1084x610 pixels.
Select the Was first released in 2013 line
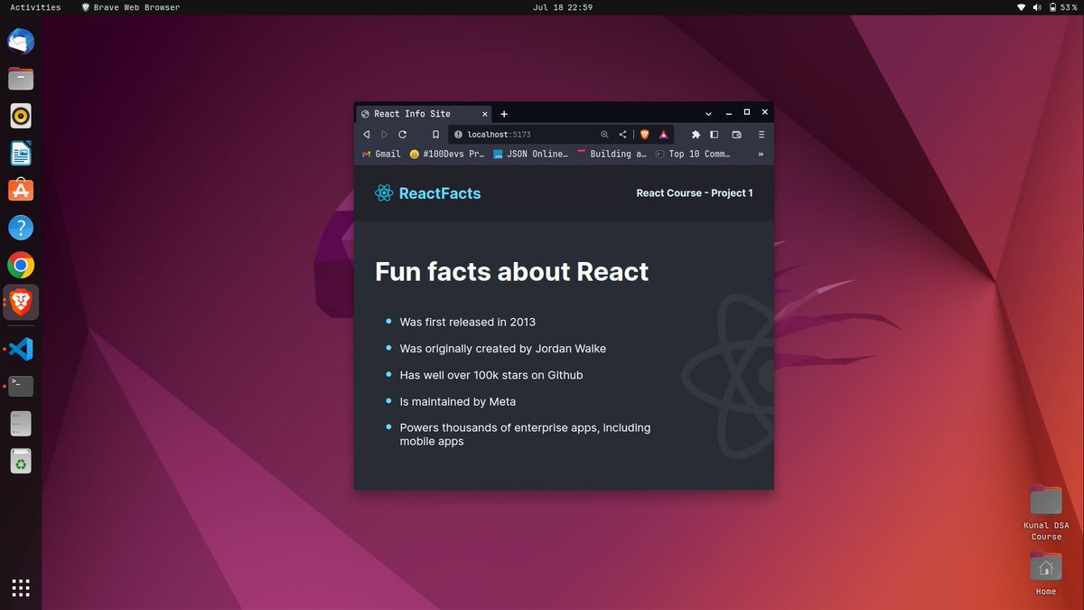(468, 322)
